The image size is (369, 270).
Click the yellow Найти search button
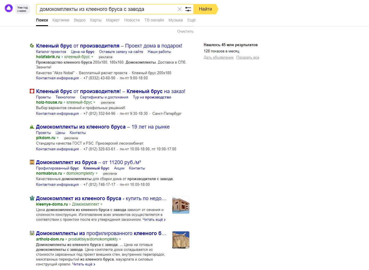(x=205, y=9)
